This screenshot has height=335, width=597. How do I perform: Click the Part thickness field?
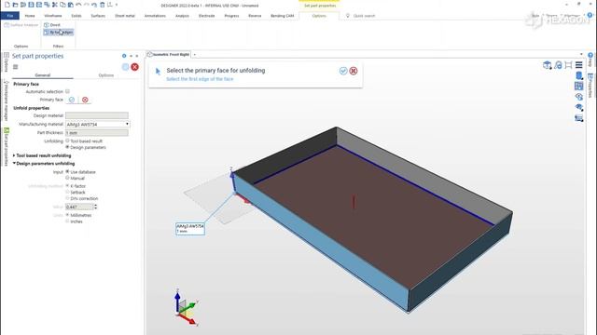[x=97, y=132]
